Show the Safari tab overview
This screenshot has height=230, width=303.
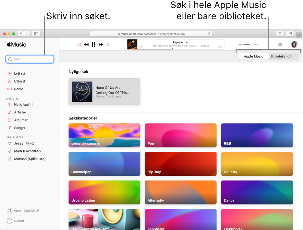[290, 34]
